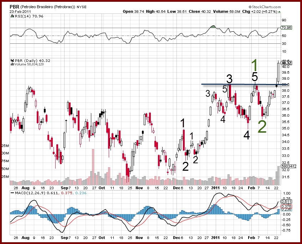The image size is (302, 244).
Task: Click the Petroleo Brasileiro (Petrobras) NYSE name
Action: click(x=53, y=7)
